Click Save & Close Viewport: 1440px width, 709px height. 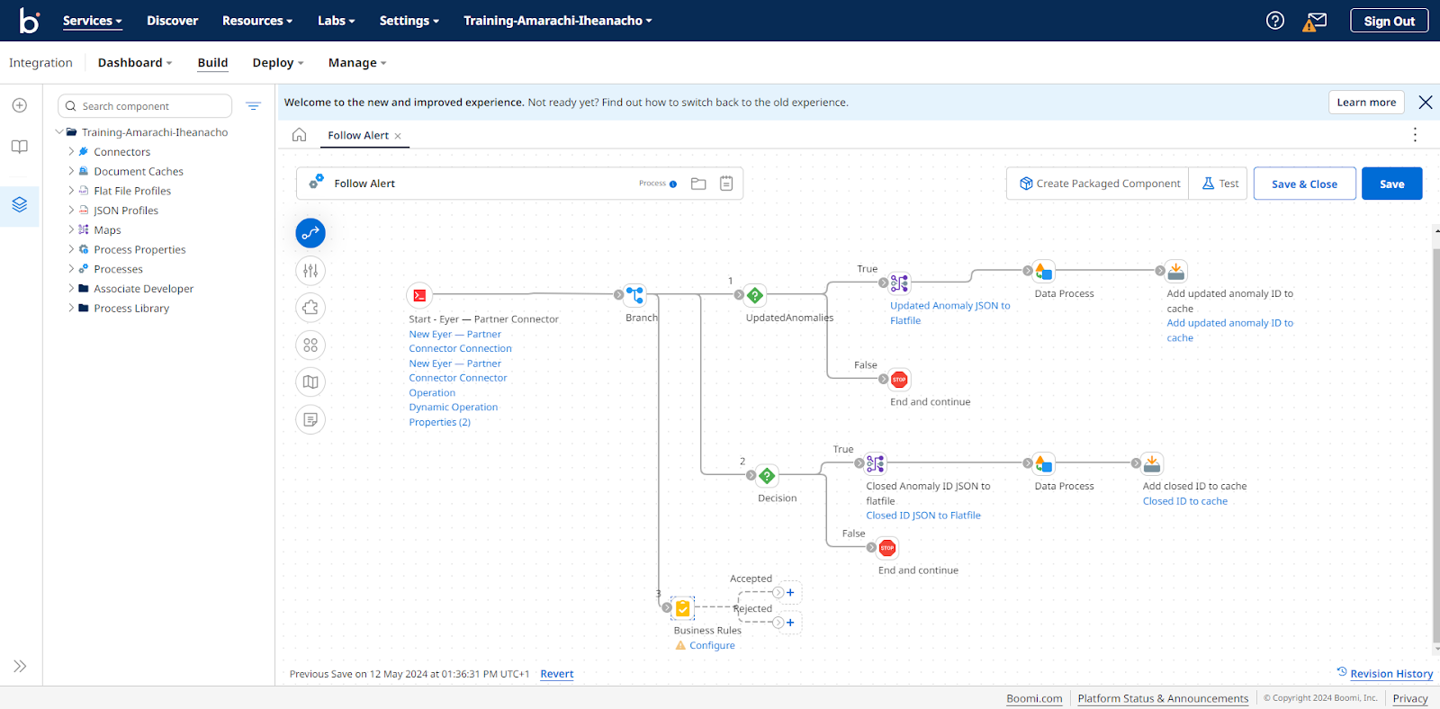coord(1304,184)
